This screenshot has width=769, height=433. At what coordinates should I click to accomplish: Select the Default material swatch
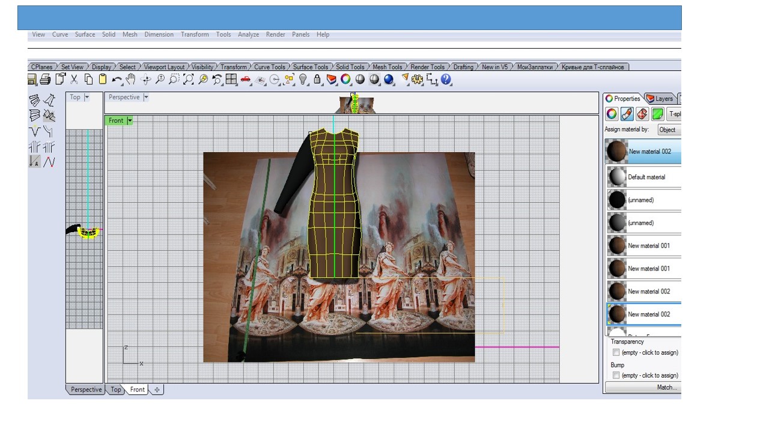(x=617, y=177)
